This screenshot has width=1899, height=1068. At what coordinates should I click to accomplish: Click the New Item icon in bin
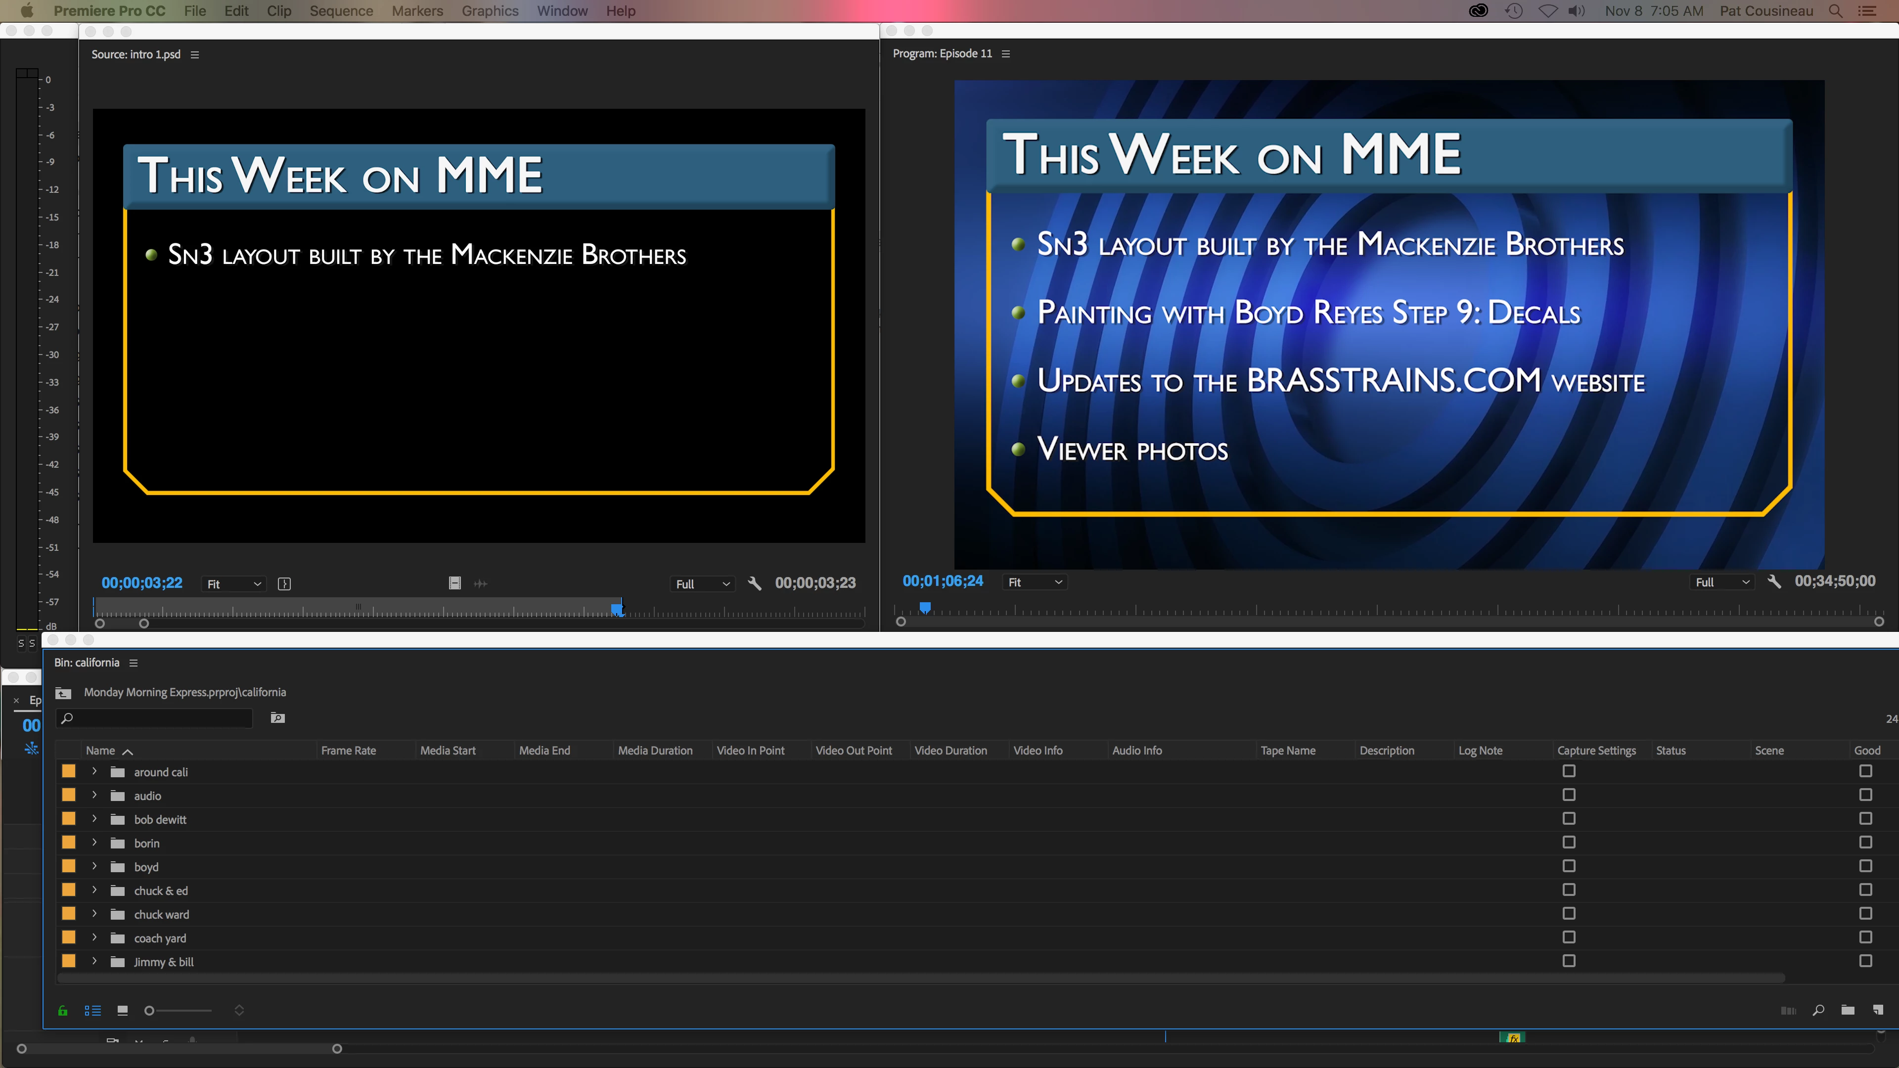pyautogui.click(x=1878, y=1010)
